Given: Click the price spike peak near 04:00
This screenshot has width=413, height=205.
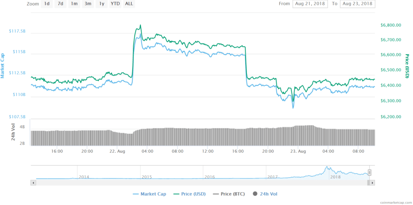Looking at the screenshot, I should [x=140, y=25].
